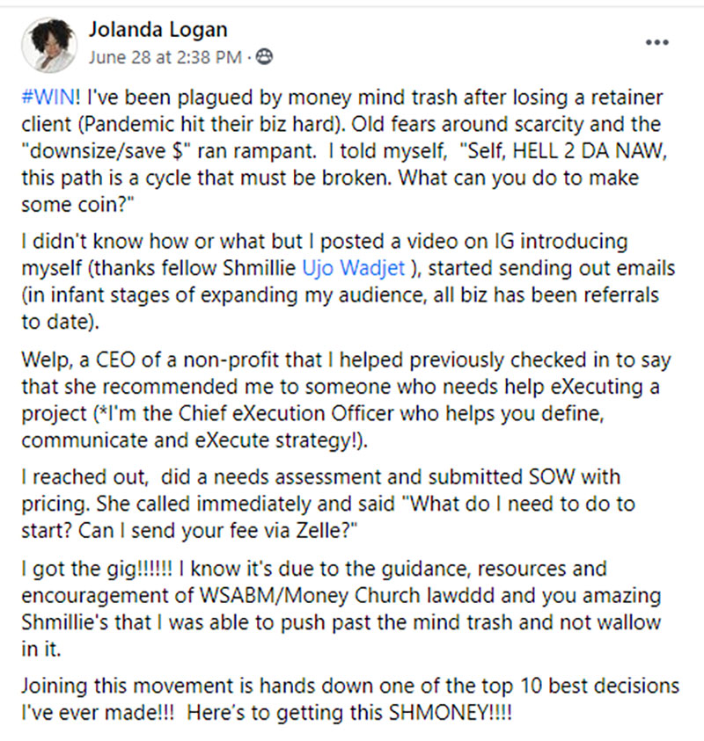The image size is (704, 741).
Task: Open Jolanda Logan's profile name link
Action: [x=157, y=31]
